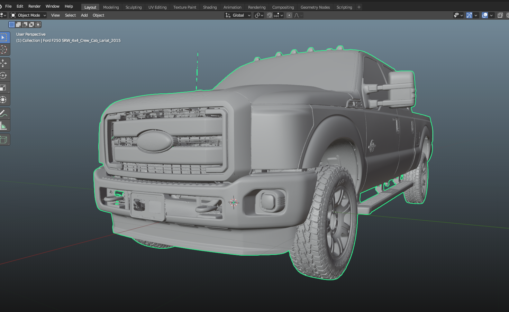Set selection mode to intersect
Screen dimensions: 509x312
pyautogui.click(x=38, y=25)
